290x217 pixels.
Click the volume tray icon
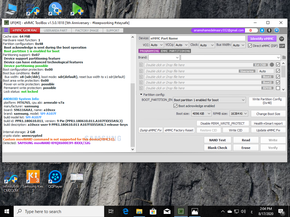pos(243,211)
